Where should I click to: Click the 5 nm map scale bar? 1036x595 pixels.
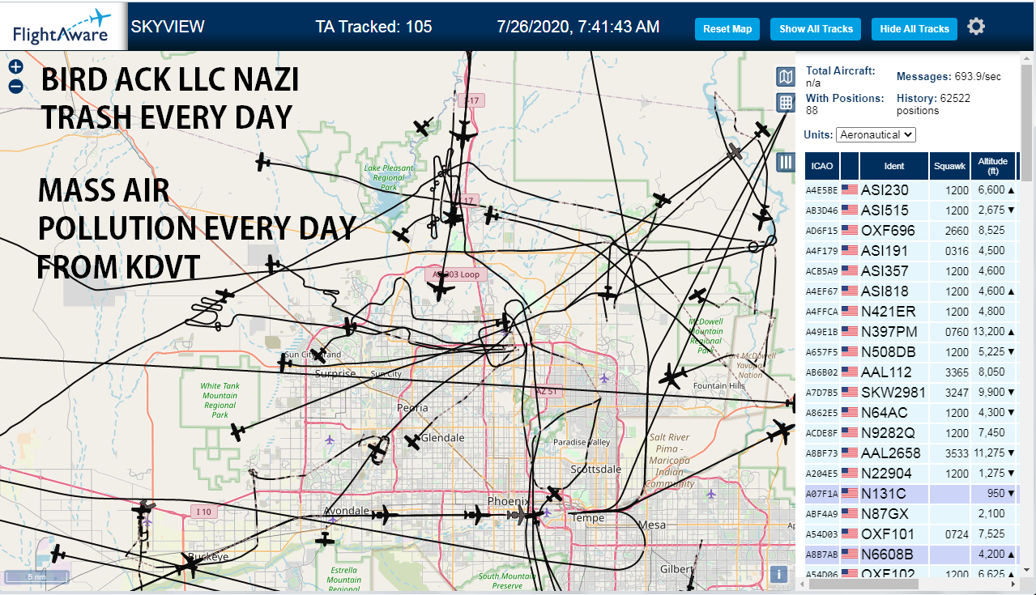pyautogui.click(x=36, y=577)
